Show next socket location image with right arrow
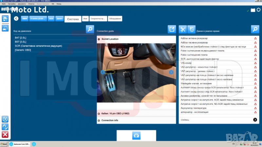Image resolution: width=262 pixels, height=147 pixels. click(171, 72)
